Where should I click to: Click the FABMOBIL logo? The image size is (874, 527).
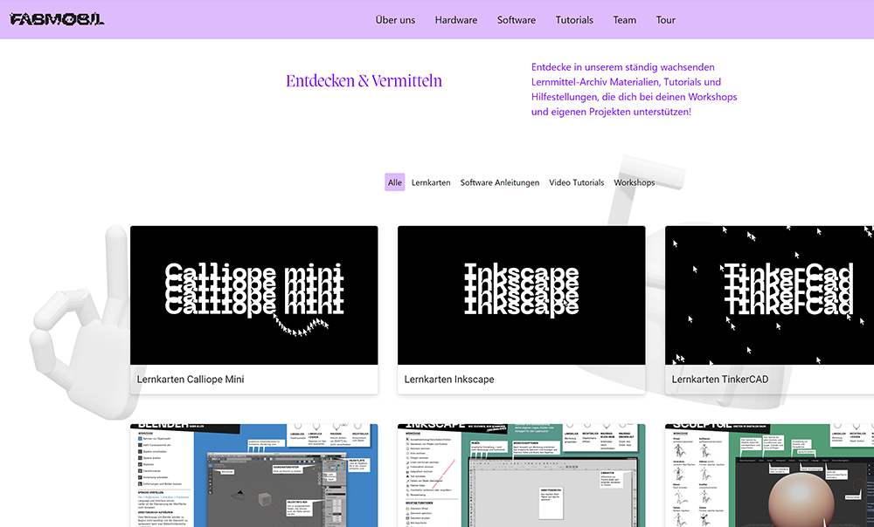[x=57, y=19]
